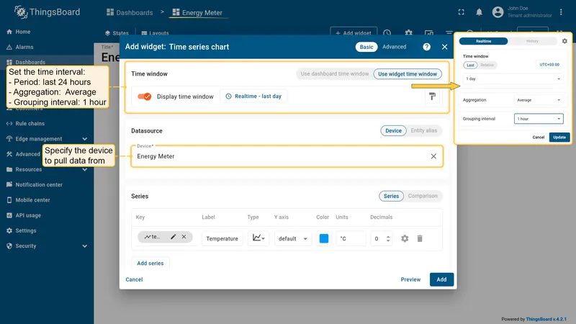Image resolution: width=576 pixels, height=324 pixels.
Task: Open widget help question mark
Action: [426, 47]
